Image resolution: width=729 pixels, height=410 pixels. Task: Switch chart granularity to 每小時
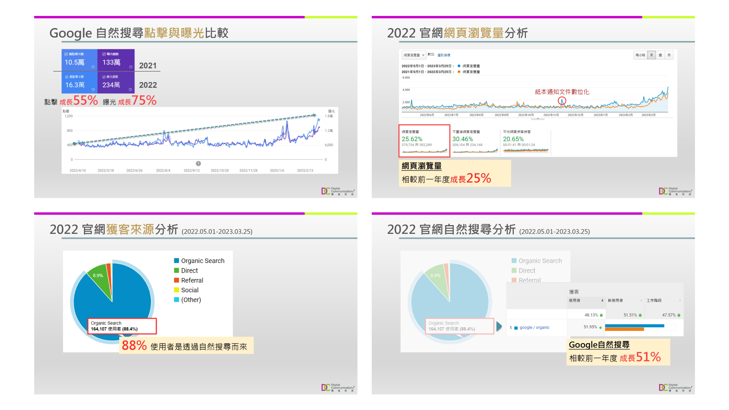coord(640,55)
